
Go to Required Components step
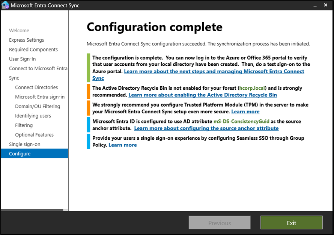[x=33, y=50]
